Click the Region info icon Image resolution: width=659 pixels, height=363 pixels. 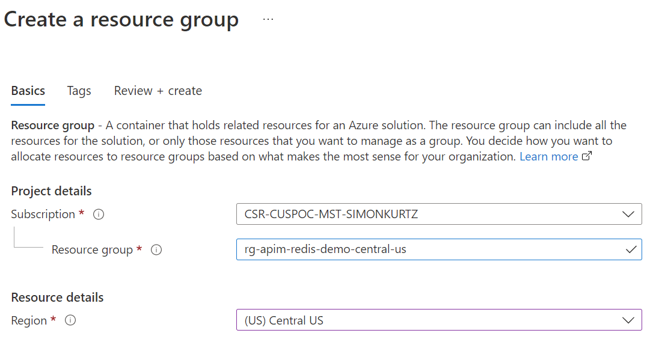point(70,321)
